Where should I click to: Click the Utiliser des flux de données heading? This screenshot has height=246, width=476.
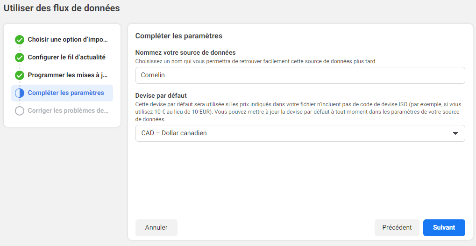tap(62, 8)
